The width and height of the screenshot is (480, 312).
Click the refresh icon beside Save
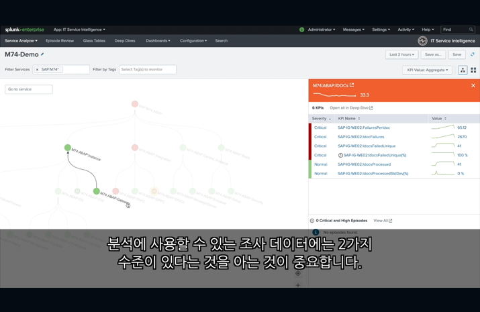tap(473, 54)
